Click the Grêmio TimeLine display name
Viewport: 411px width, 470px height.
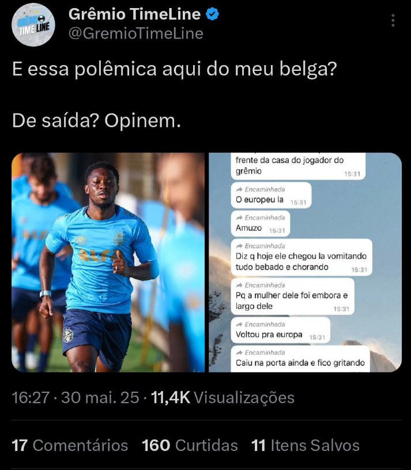[134, 14]
